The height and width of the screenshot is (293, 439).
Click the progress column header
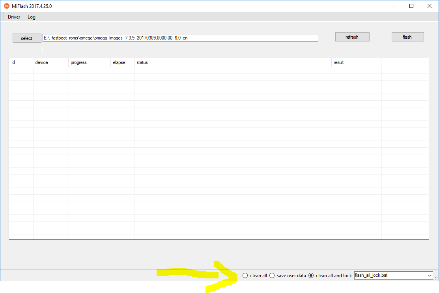[90, 62]
